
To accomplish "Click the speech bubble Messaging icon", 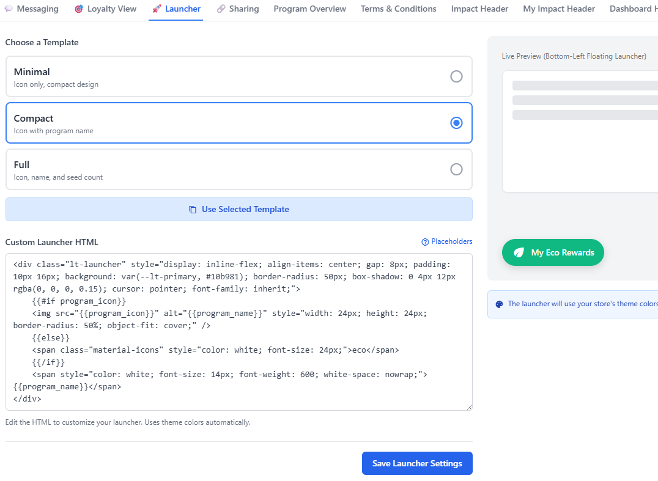I will click(9, 9).
